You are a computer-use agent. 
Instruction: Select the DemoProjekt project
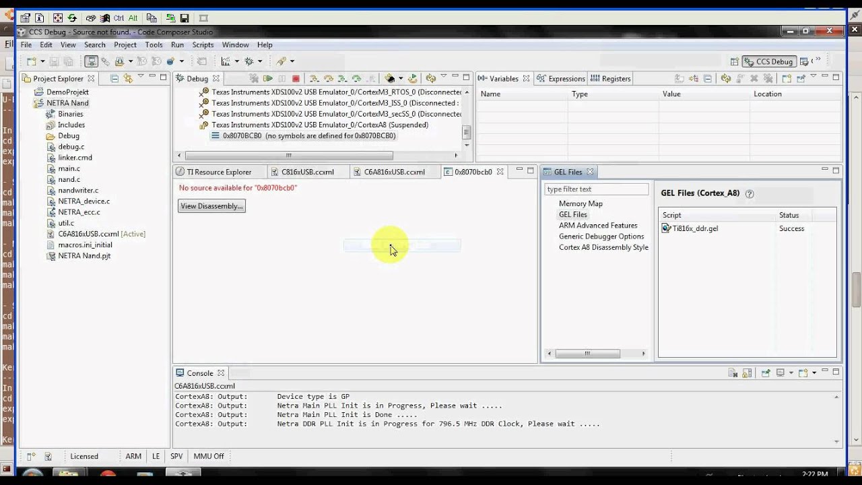[x=67, y=92]
